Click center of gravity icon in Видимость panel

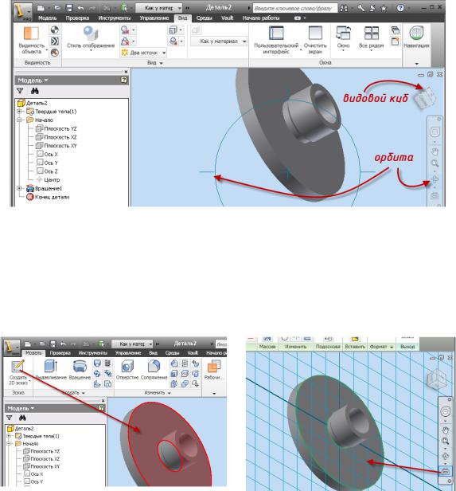[x=55, y=30]
